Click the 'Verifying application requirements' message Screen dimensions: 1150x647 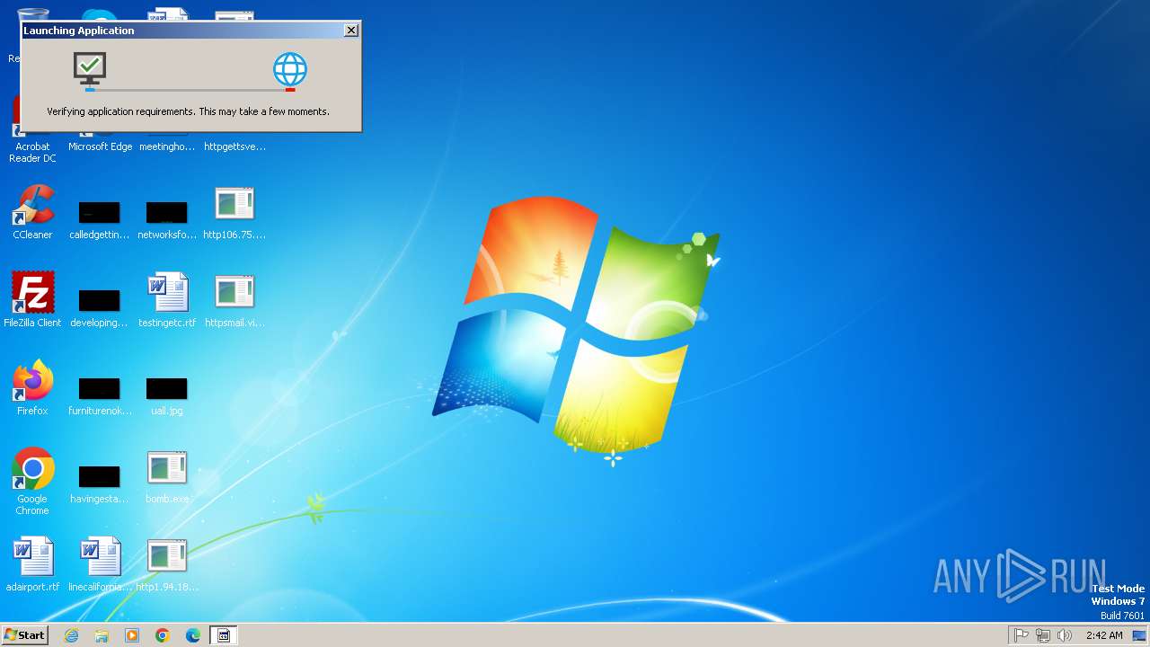pos(188,111)
